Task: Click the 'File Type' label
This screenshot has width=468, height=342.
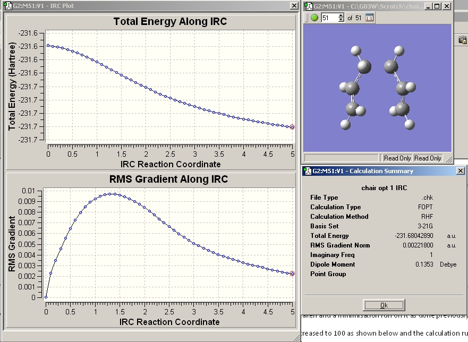Action: click(x=324, y=198)
